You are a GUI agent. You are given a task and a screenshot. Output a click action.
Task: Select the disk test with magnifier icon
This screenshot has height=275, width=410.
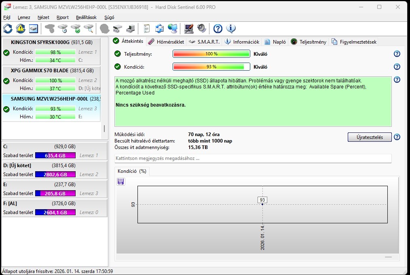[89, 29]
